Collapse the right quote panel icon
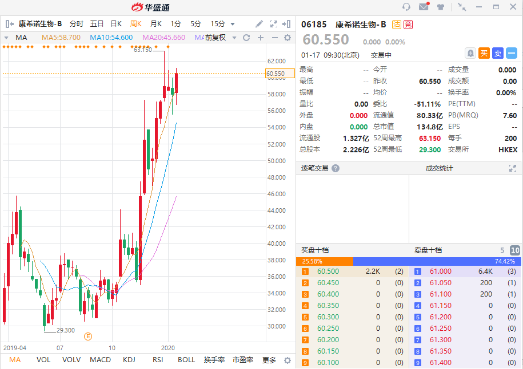This screenshot has width=523, height=369. pos(286,24)
